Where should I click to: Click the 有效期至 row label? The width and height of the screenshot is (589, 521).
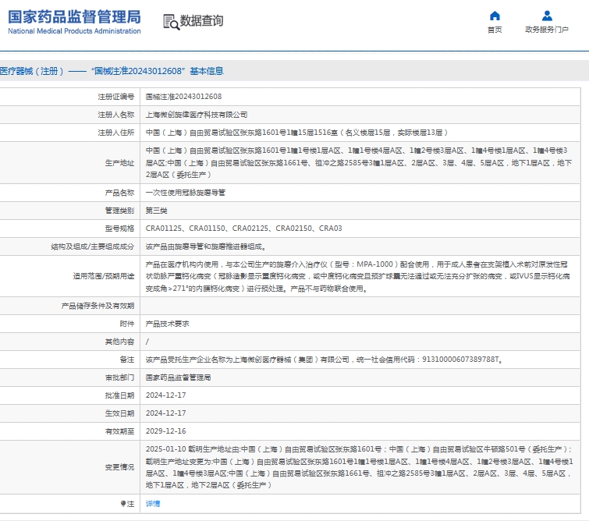pyautogui.click(x=119, y=431)
